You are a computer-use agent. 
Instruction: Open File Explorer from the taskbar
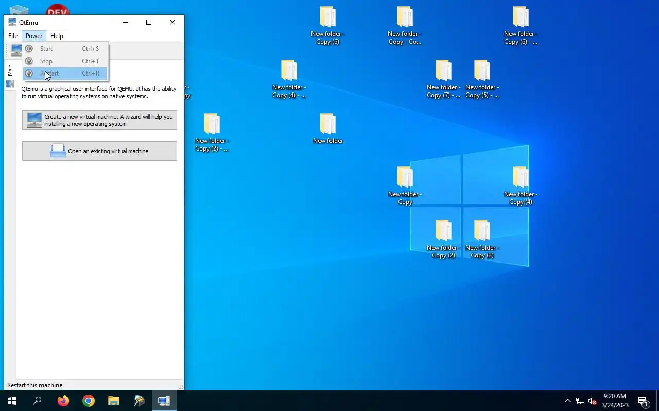(113, 401)
